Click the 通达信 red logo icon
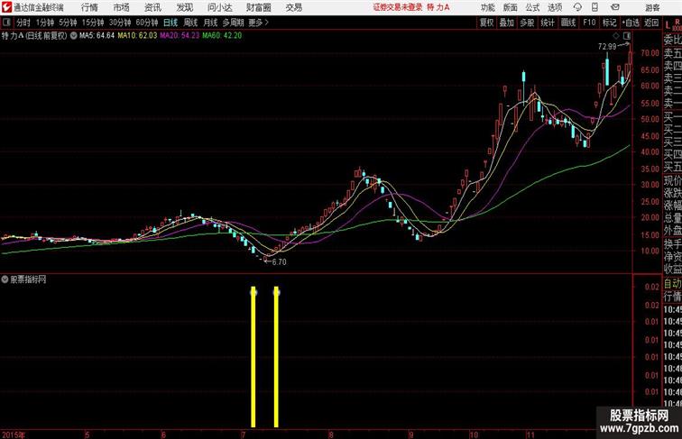The height and width of the screenshot is (439, 682). tap(6, 7)
